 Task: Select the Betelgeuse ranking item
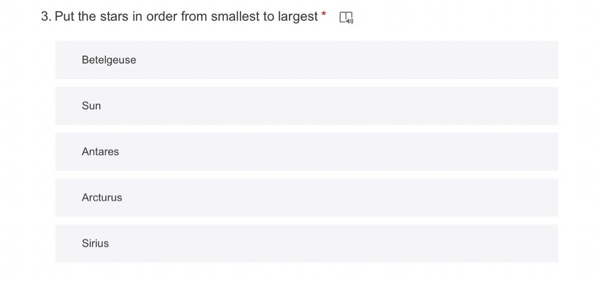(306, 60)
